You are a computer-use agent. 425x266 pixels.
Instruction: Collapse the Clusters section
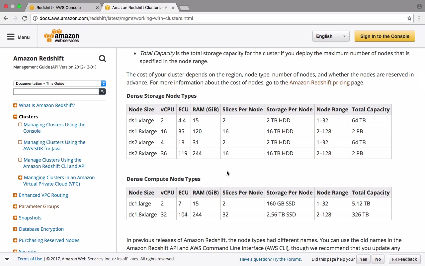(15, 117)
